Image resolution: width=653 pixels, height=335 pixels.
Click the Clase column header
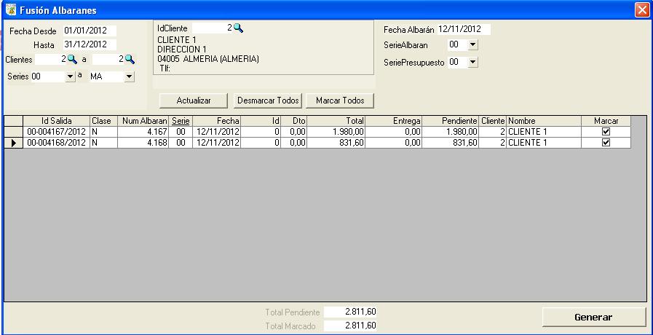[103, 121]
